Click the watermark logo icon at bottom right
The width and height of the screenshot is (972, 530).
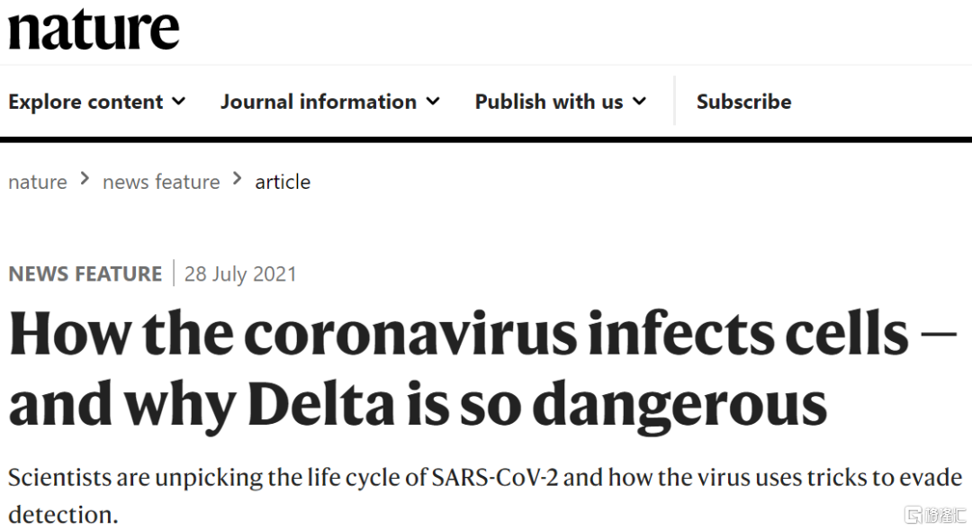[x=914, y=515]
